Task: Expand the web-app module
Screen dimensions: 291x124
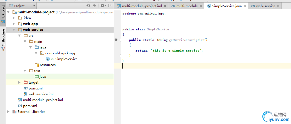Action: 14,24
